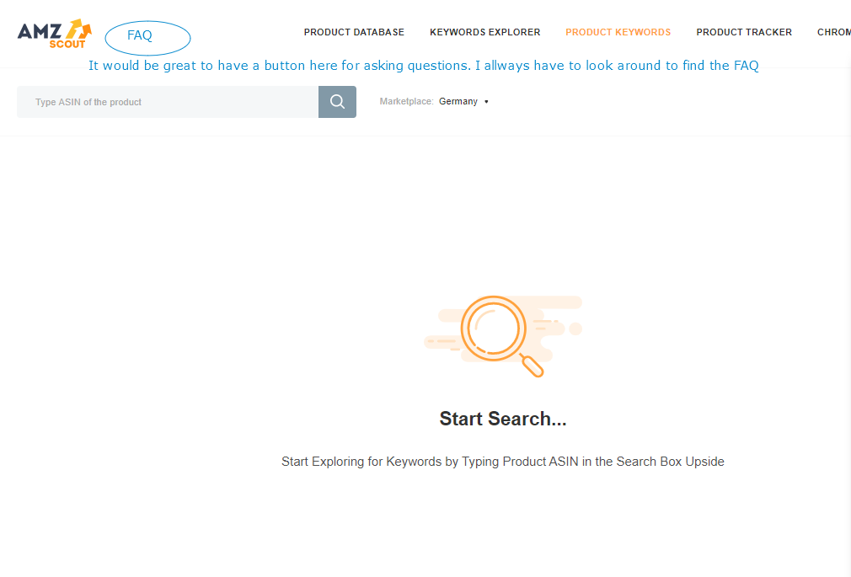851x577 pixels.
Task: Click the large orange magnifying glass illustration
Action: coord(493,327)
